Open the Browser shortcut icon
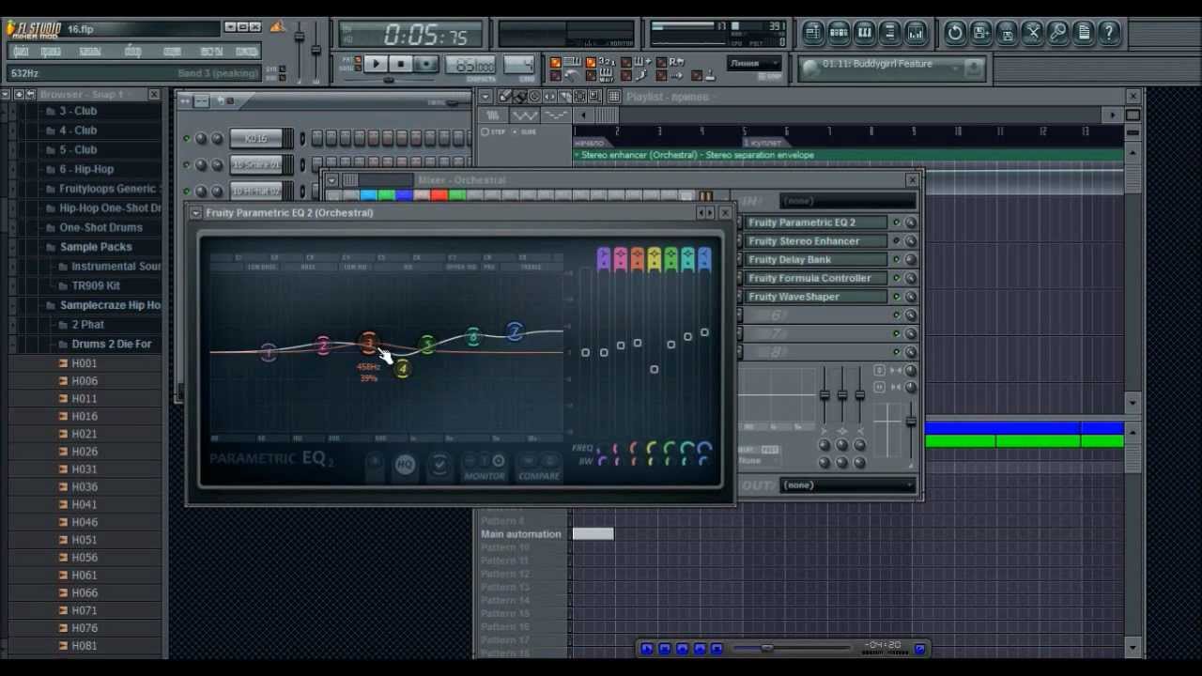 pos(889,33)
